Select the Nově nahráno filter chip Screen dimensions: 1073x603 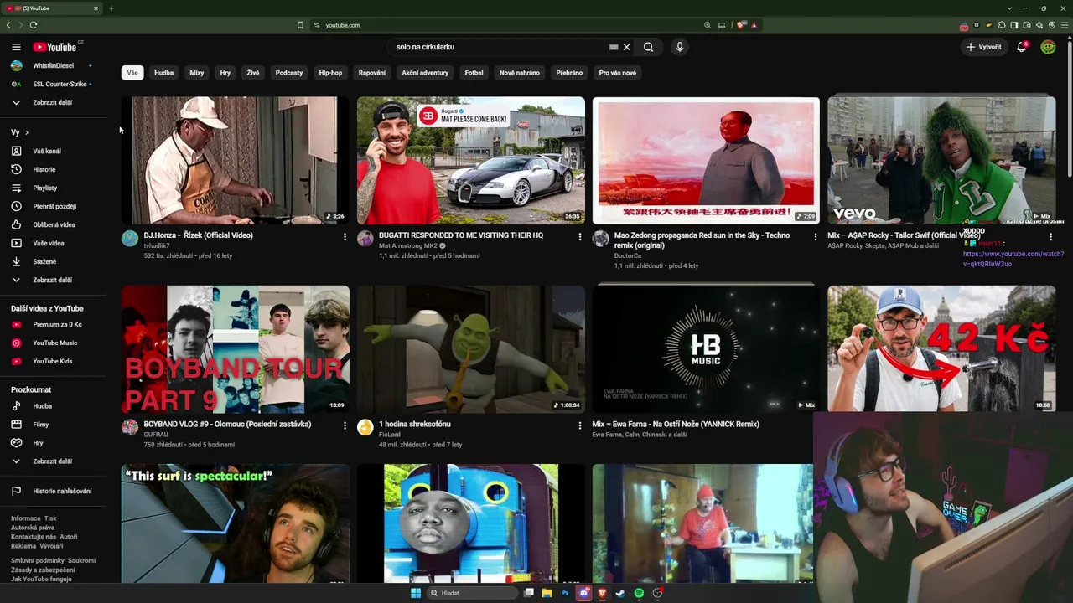click(x=520, y=73)
